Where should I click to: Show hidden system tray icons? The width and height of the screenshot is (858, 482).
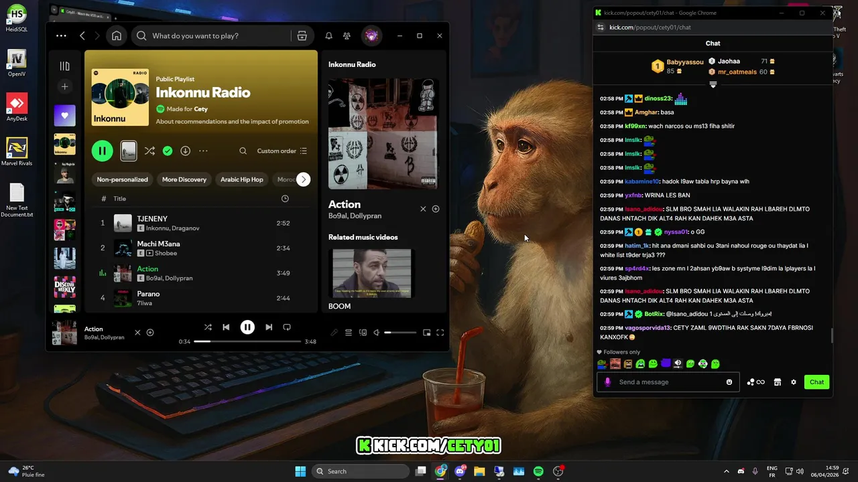[727, 471]
